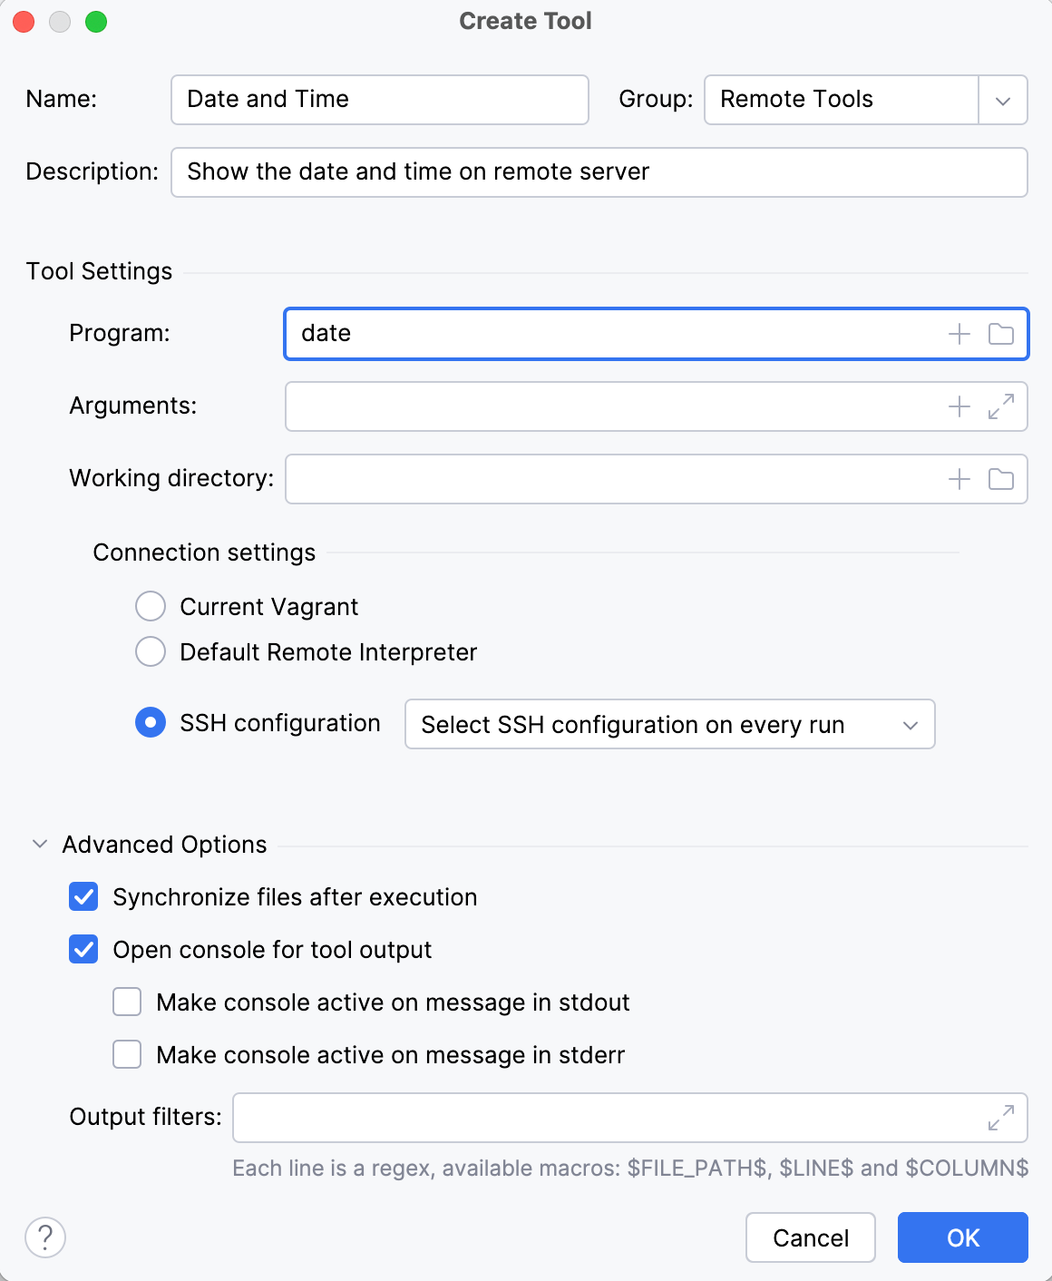The image size is (1052, 1281).
Task: Choose Default Remote Interpreter connection
Action: click(150, 651)
